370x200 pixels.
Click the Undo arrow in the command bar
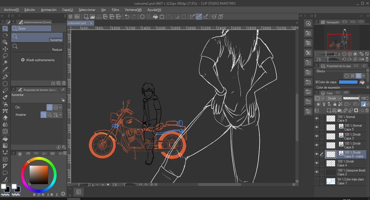[x=127, y=17]
